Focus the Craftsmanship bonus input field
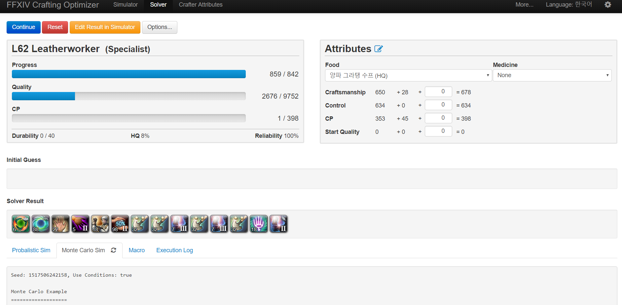 (438, 92)
